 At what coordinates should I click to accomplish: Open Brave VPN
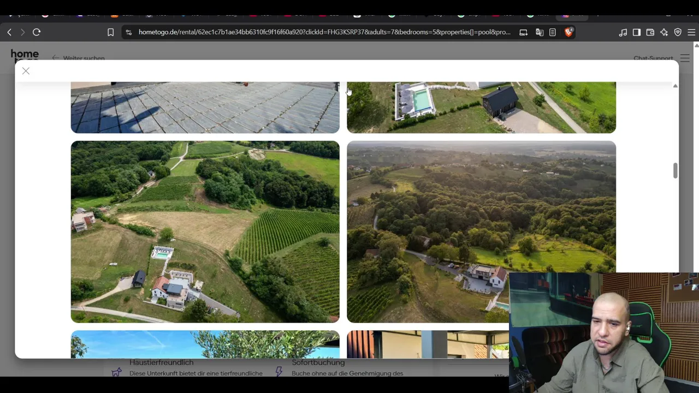coord(678,33)
